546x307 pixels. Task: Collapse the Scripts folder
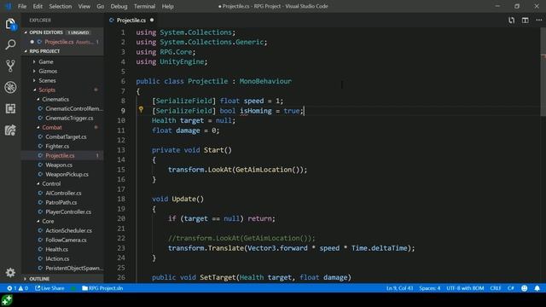47,90
